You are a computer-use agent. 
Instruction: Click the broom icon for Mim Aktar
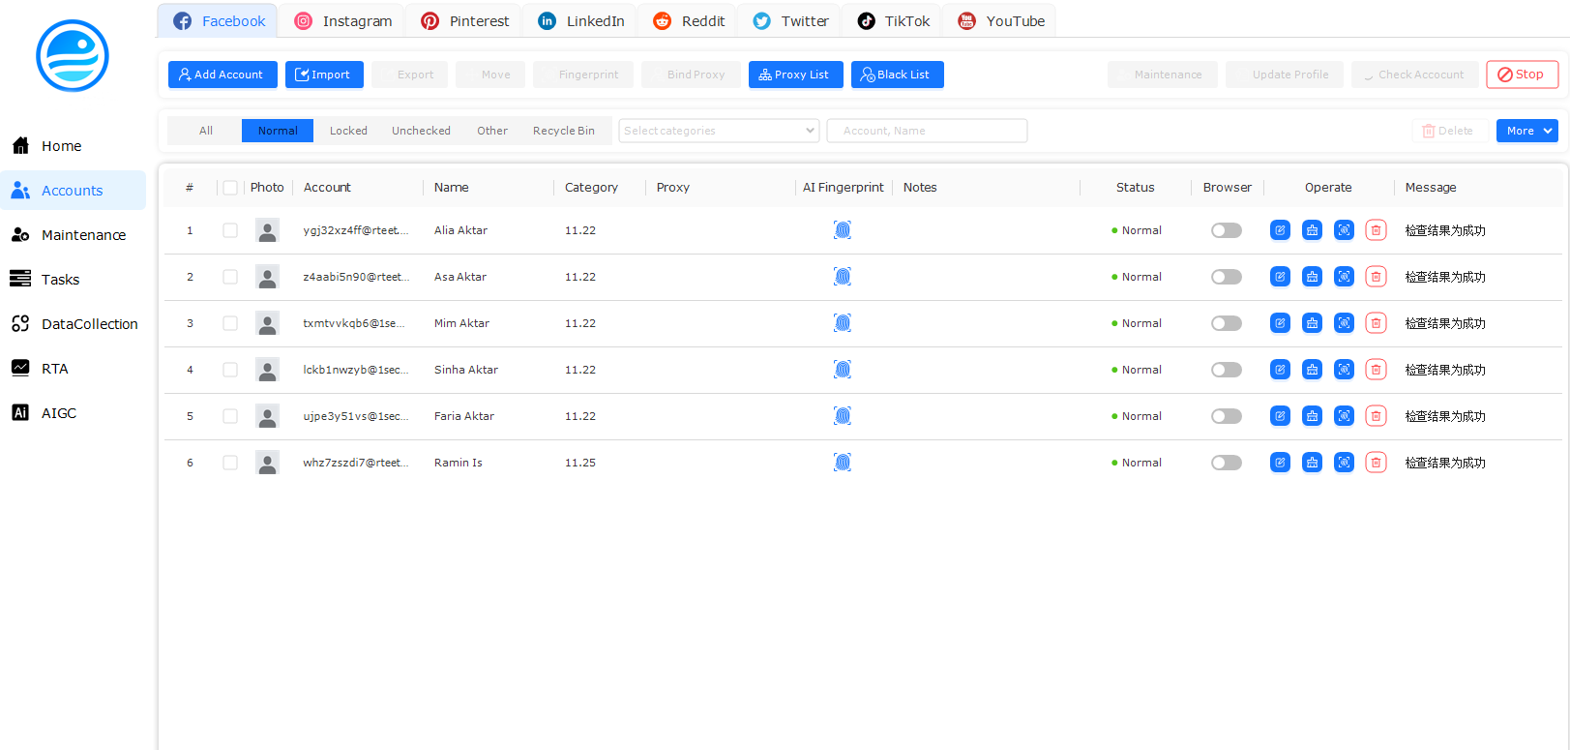tap(1312, 323)
